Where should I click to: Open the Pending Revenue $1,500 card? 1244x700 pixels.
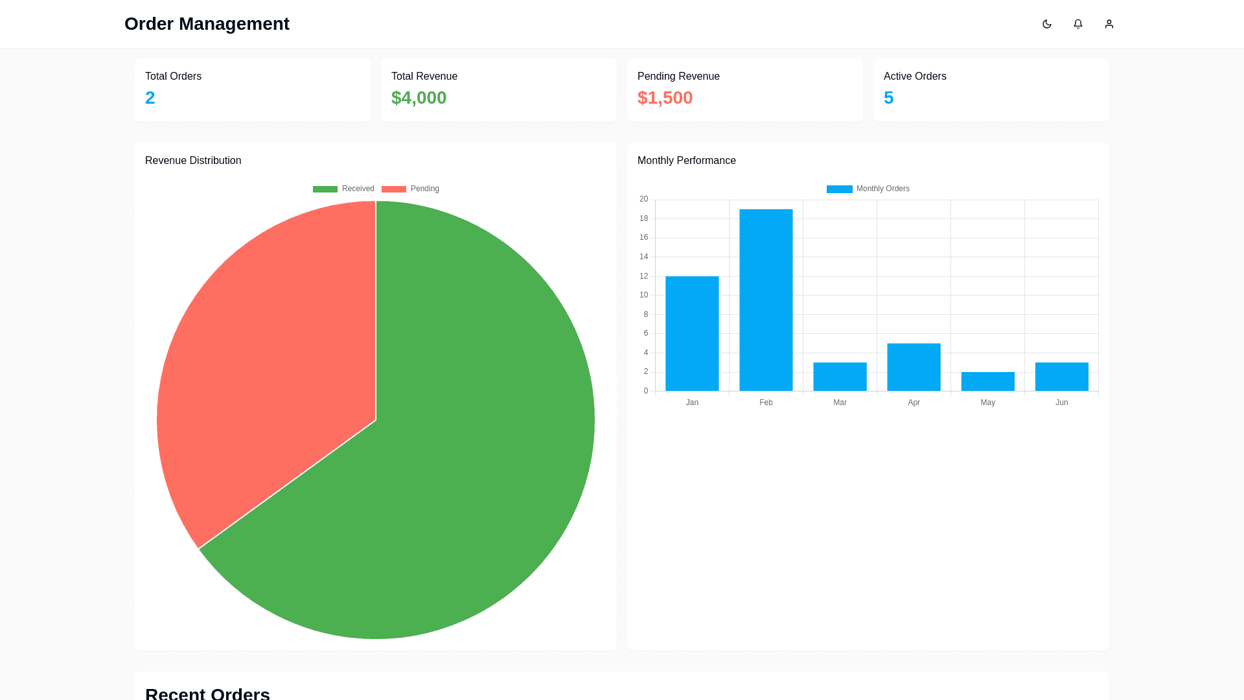(x=744, y=89)
